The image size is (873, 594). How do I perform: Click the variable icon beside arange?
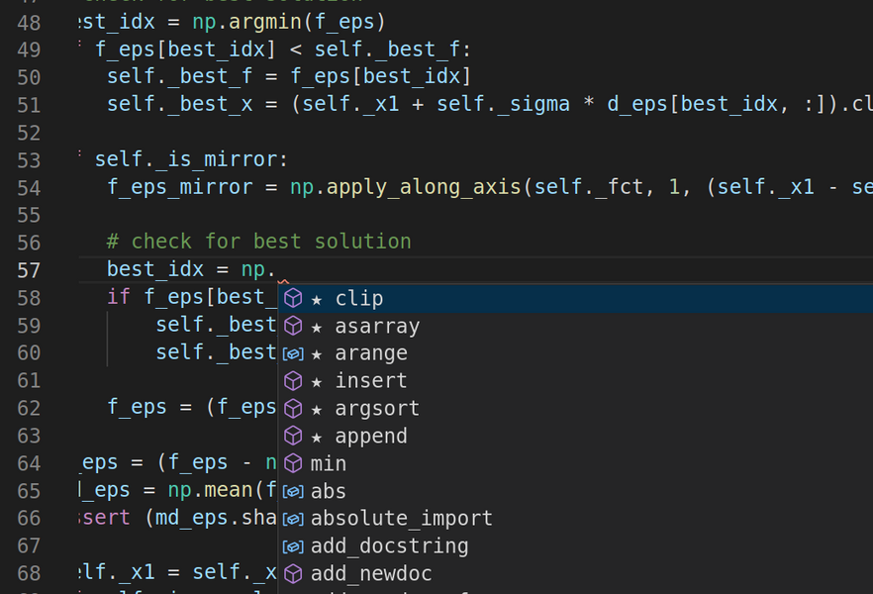(x=292, y=352)
